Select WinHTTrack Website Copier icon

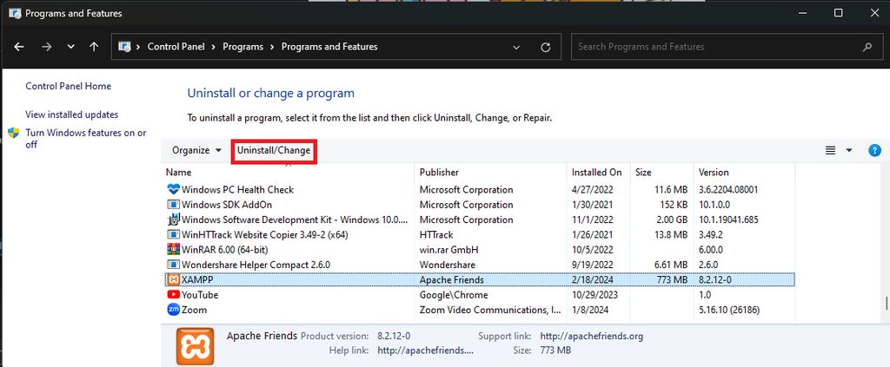pos(174,235)
